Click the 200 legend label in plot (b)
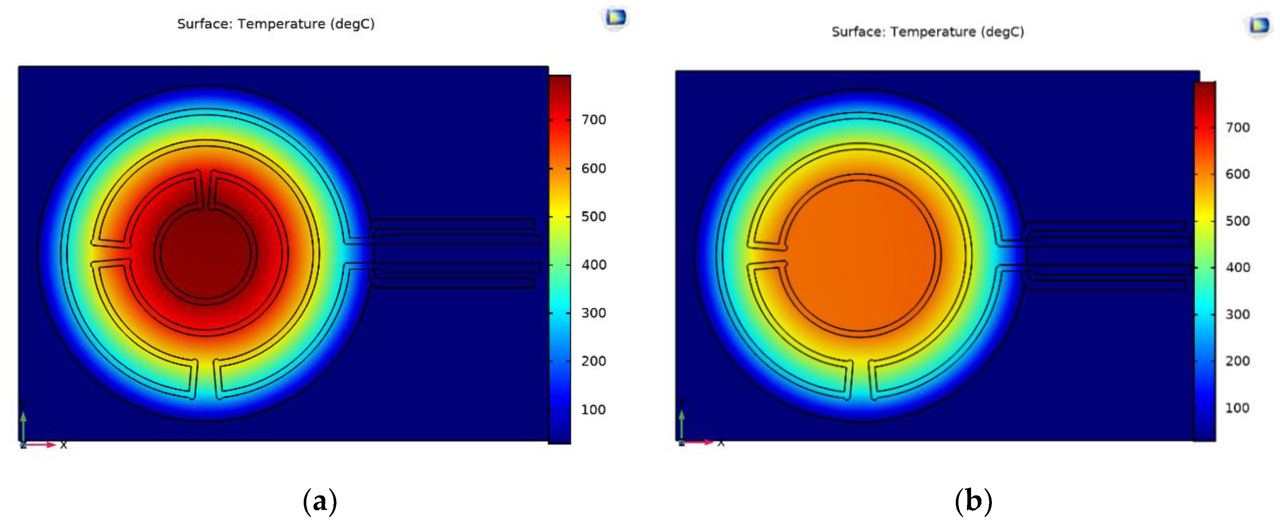Viewport: 1280px width, 527px height. pyautogui.click(x=1237, y=361)
